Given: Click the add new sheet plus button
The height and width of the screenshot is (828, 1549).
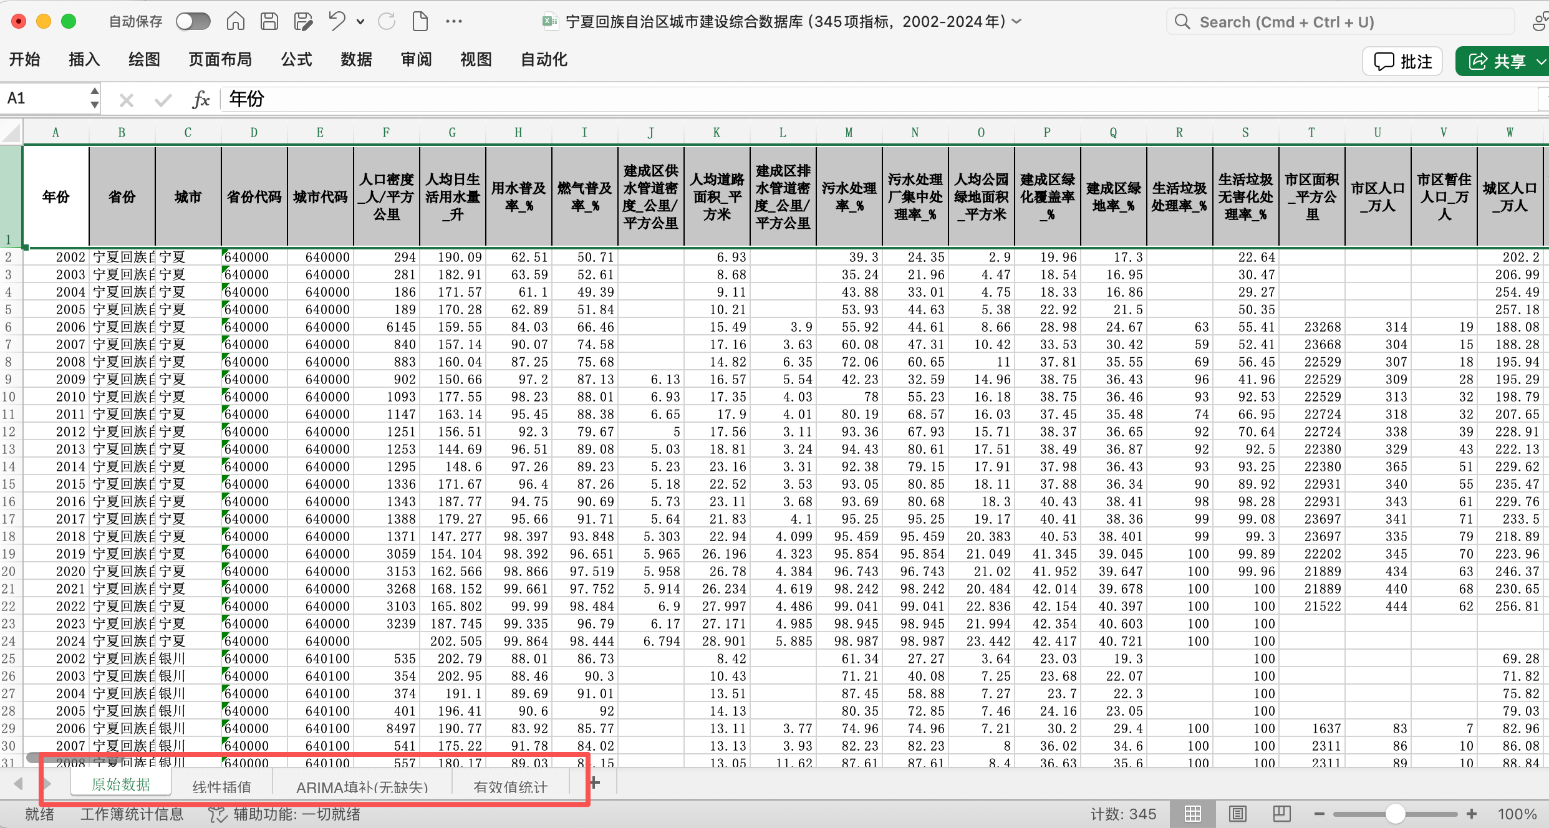Looking at the screenshot, I should (x=594, y=783).
